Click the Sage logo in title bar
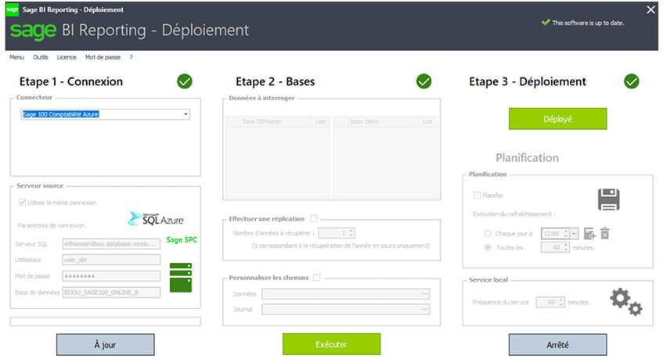Viewport: 663px width, 359px height. [13, 9]
